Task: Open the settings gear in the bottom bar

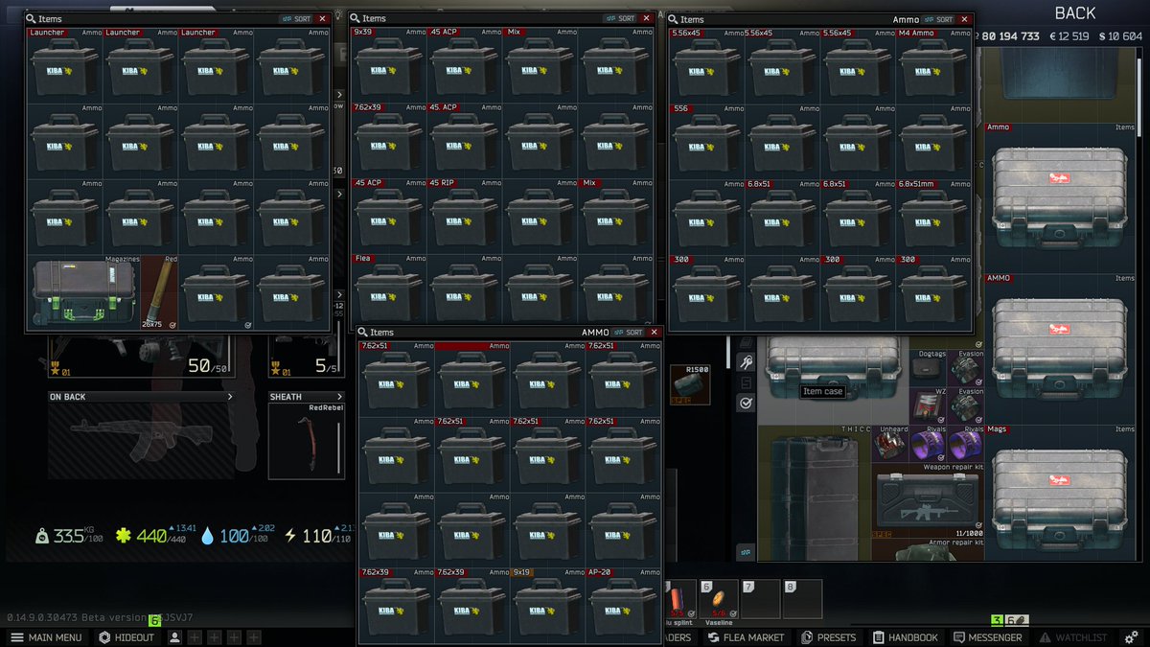Action: coord(1132,637)
